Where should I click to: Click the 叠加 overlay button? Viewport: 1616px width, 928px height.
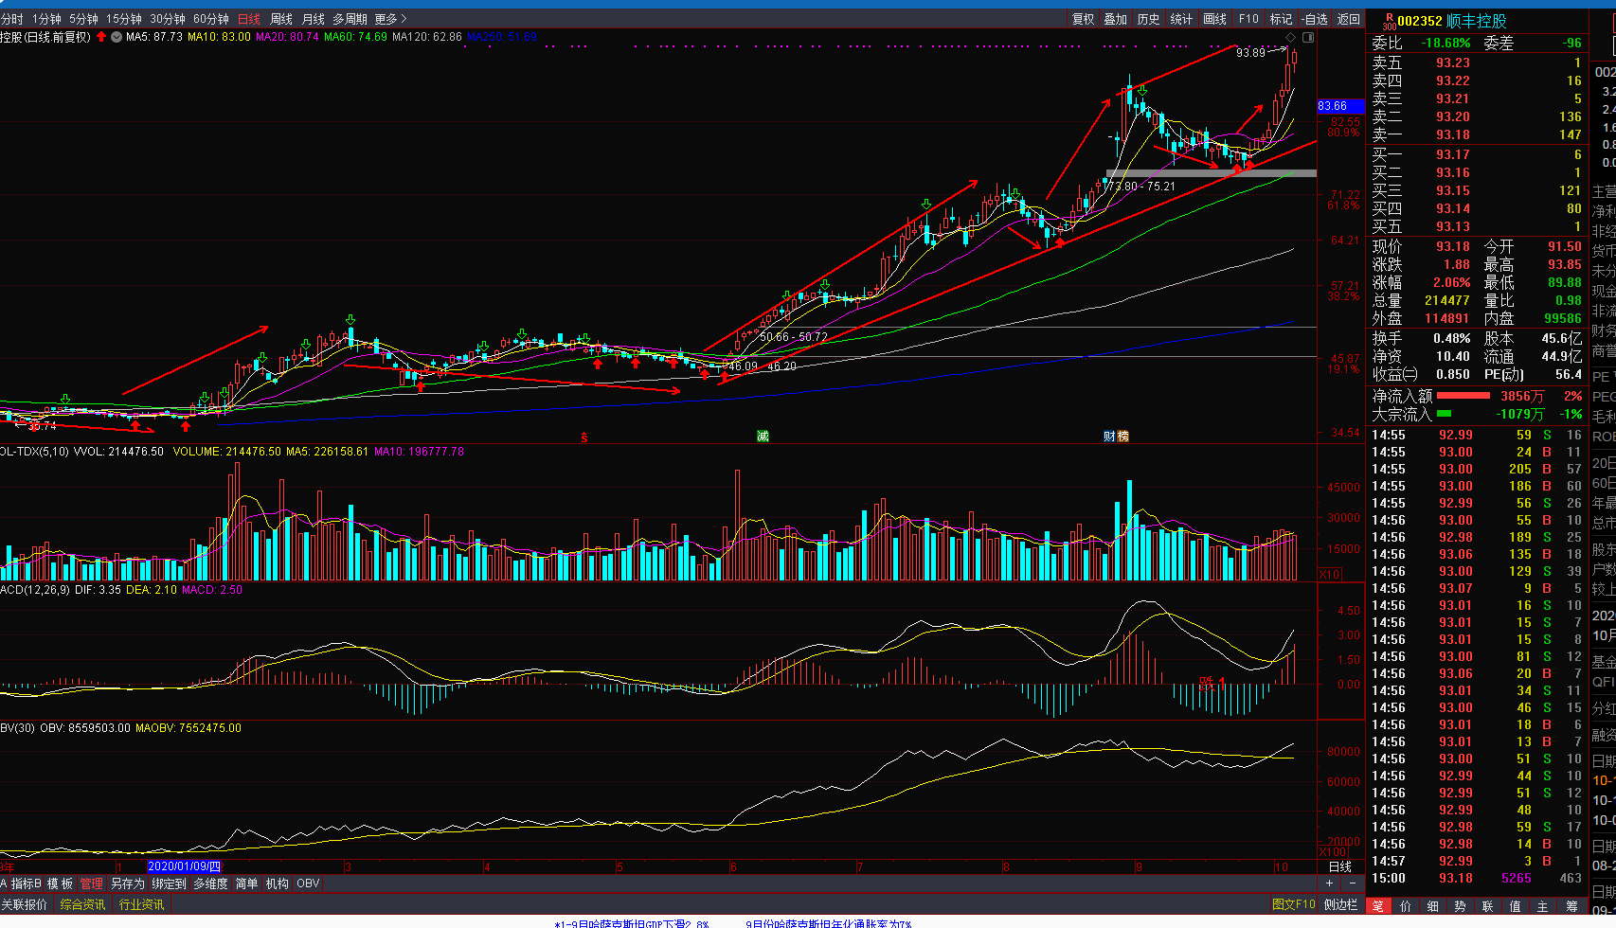pos(1116,19)
